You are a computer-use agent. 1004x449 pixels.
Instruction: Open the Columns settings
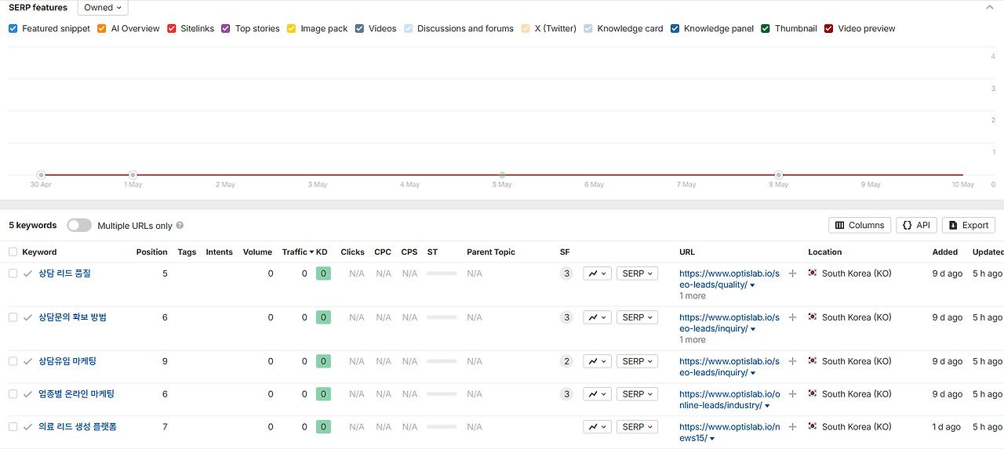pyautogui.click(x=860, y=225)
